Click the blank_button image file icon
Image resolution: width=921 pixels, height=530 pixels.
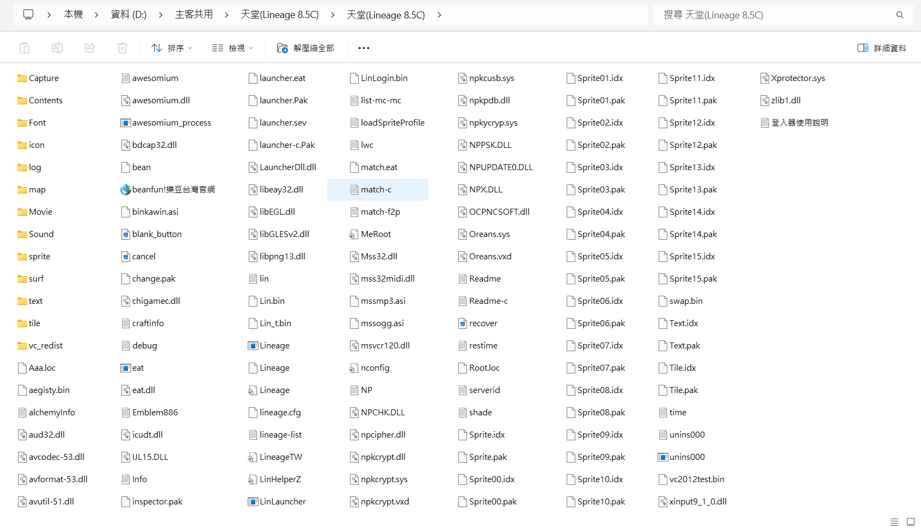coord(126,234)
